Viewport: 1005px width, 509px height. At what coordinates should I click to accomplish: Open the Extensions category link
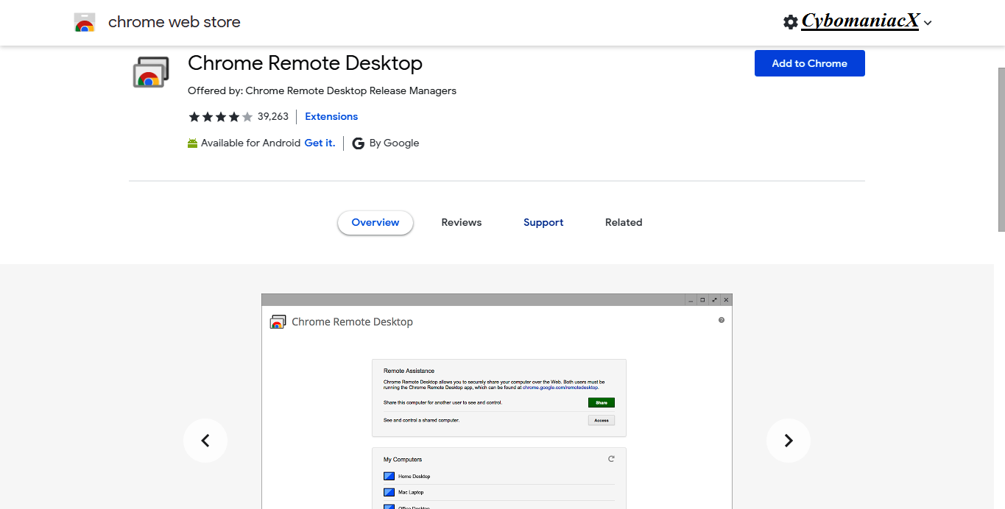point(331,116)
